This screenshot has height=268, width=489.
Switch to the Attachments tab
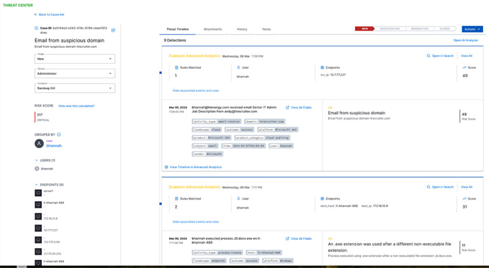tap(213, 29)
